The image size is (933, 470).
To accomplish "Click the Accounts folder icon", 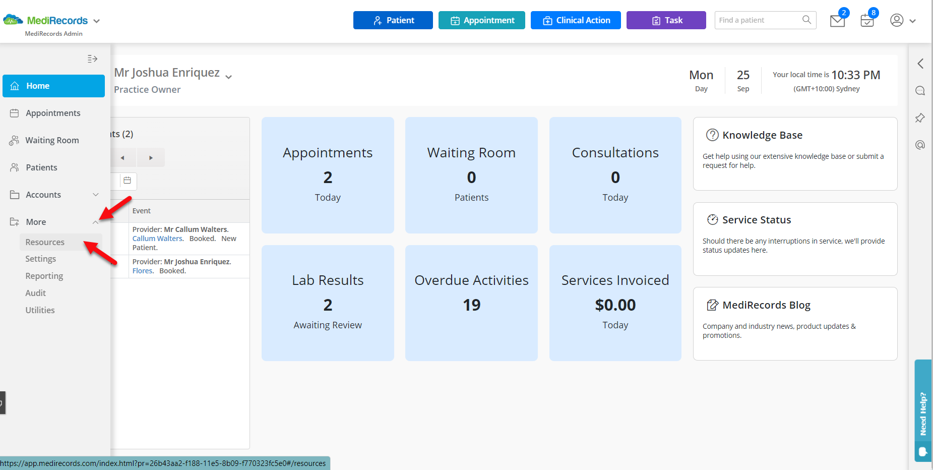I will (x=15, y=195).
